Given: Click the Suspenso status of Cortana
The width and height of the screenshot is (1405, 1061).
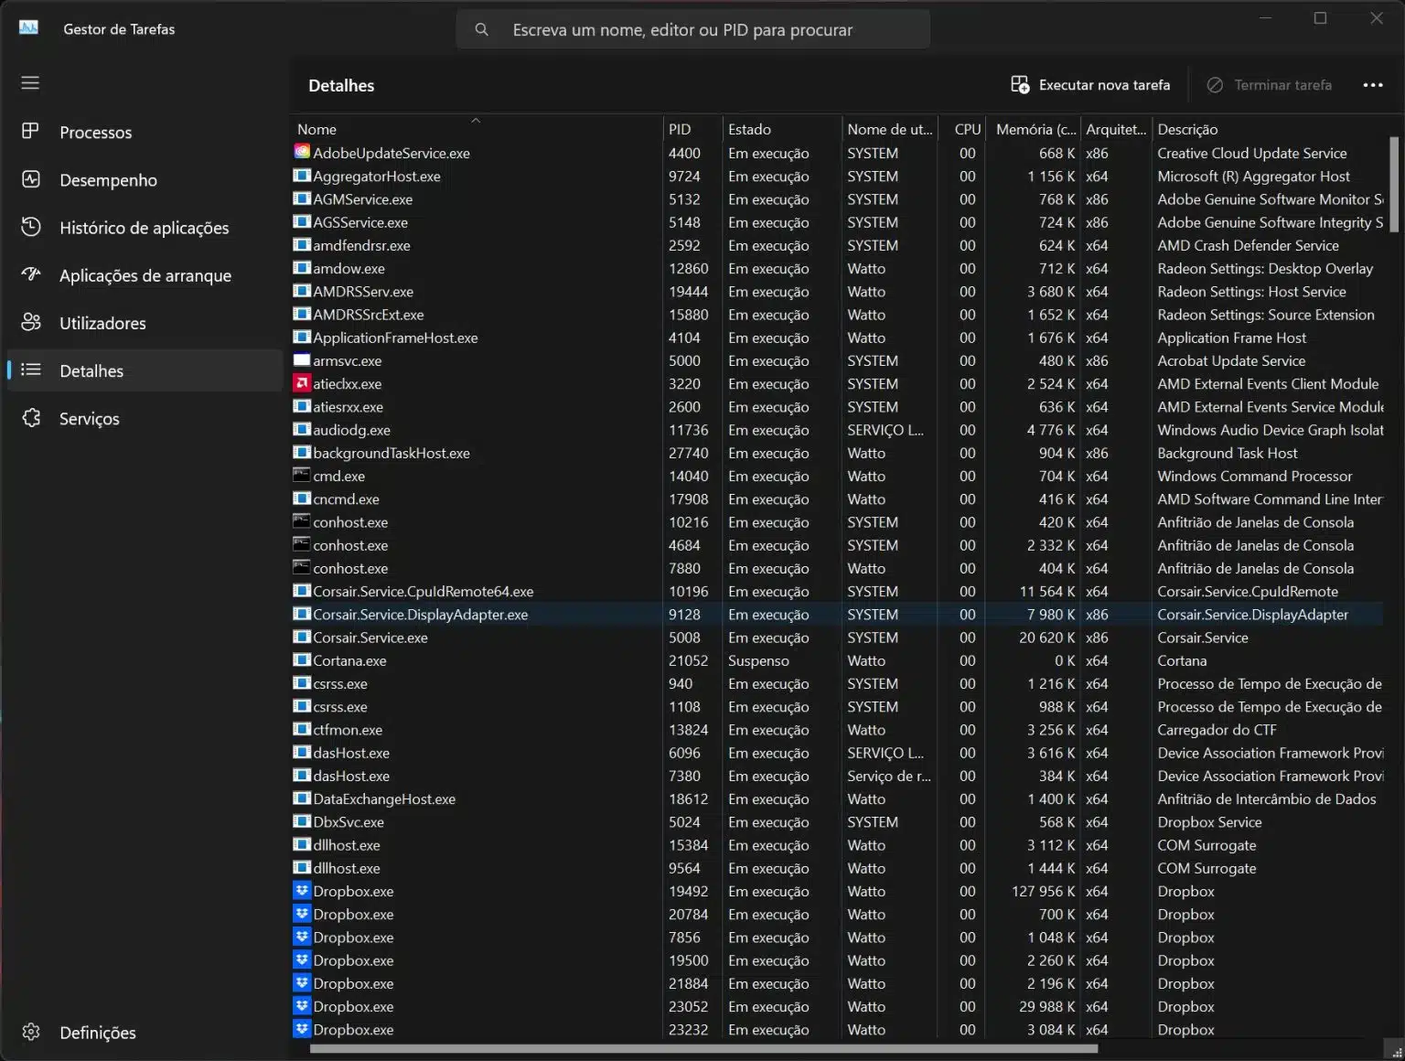Looking at the screenshot, I should pos(758,660).
